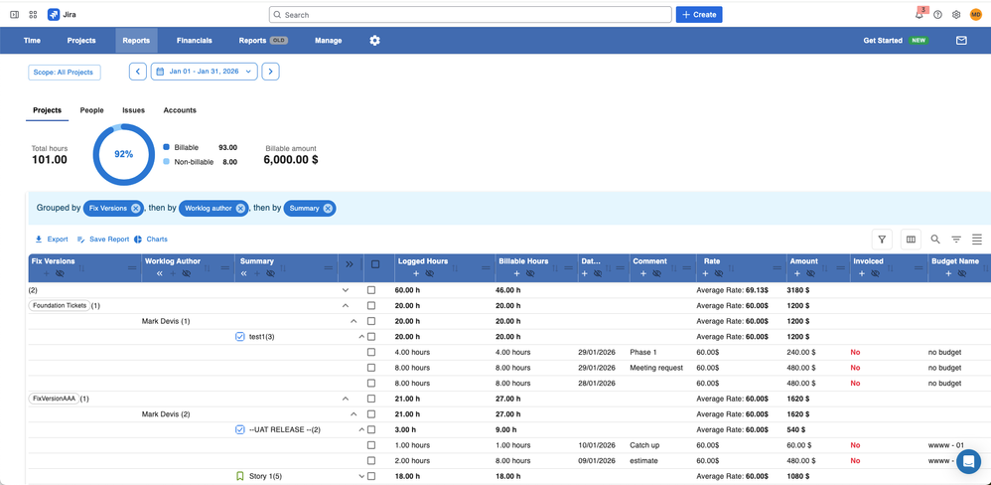The image size is (991, 485).
Task: Open the hamburger menu at the table's right
Action: (x=977, y=240)
